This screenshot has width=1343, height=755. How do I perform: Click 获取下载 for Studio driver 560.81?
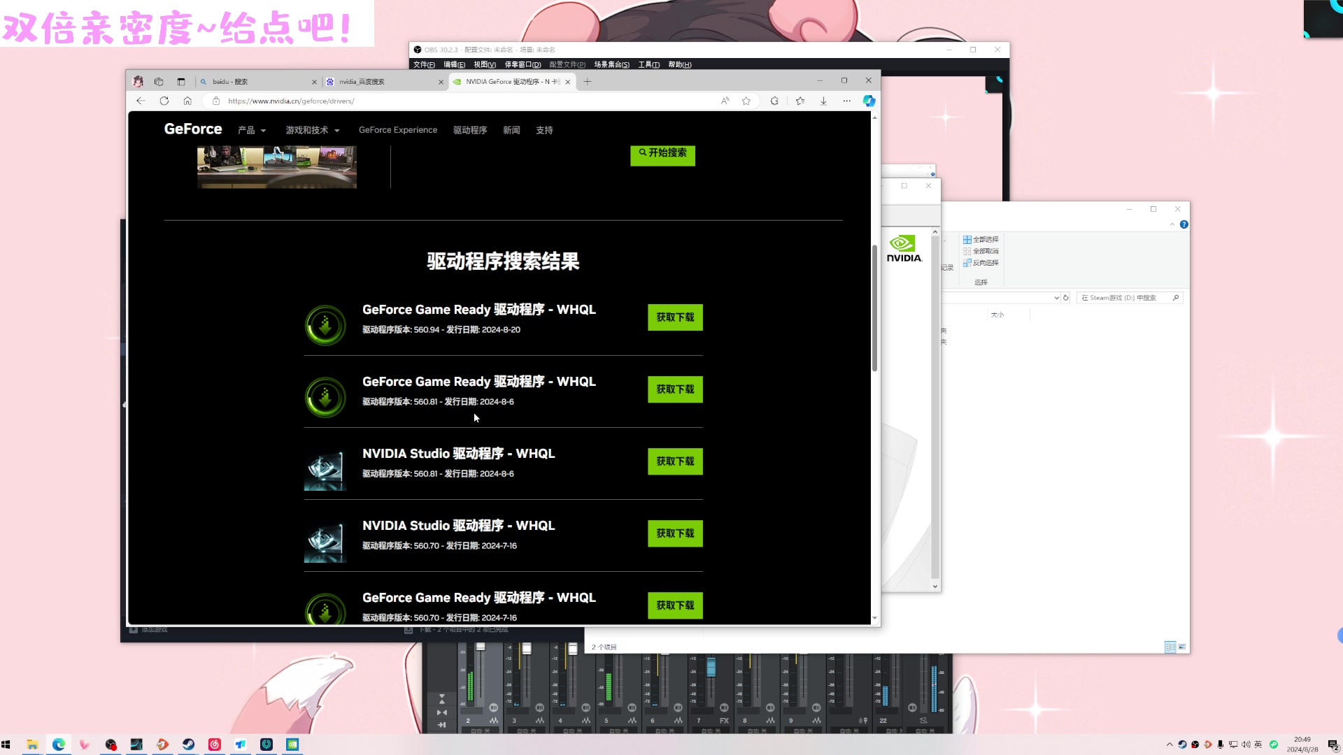pos(675,461)
